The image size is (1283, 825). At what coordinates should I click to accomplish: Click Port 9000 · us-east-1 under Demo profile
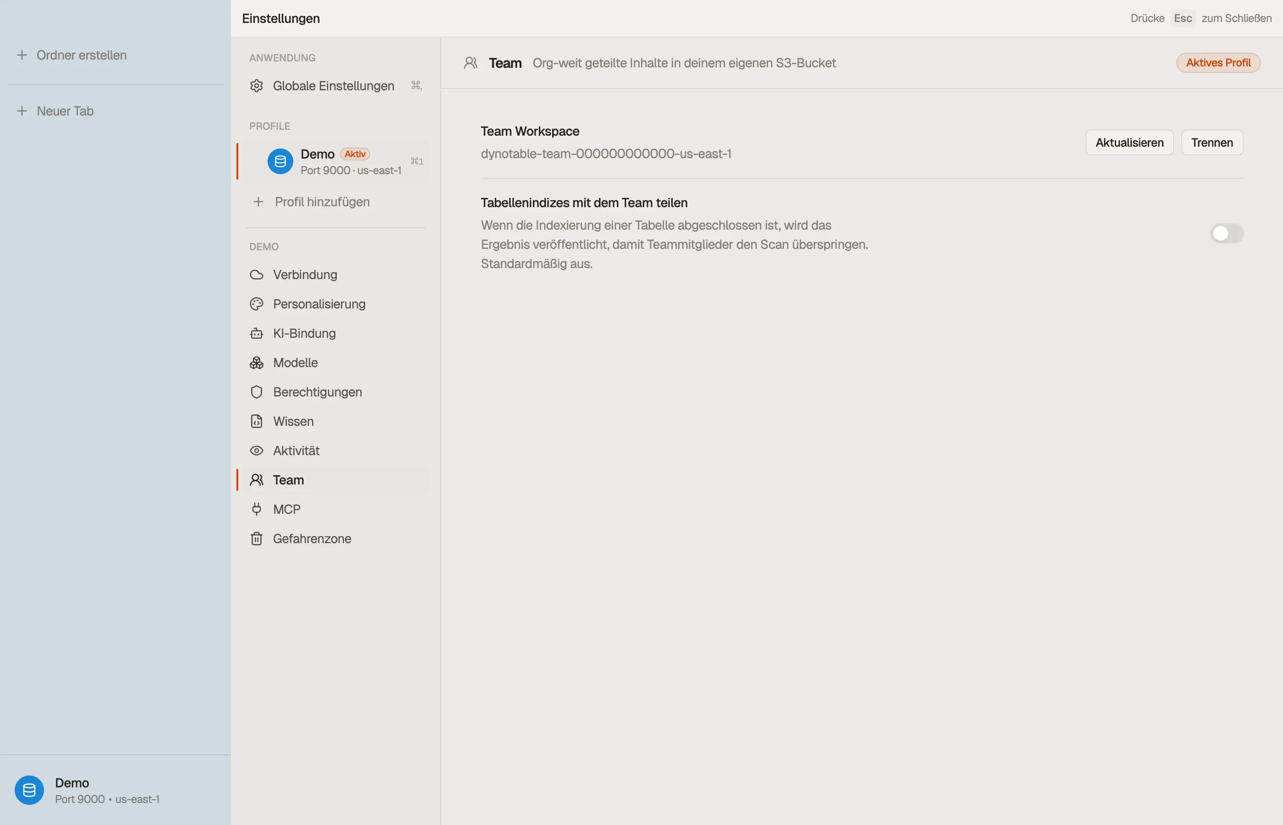(351, 170)
